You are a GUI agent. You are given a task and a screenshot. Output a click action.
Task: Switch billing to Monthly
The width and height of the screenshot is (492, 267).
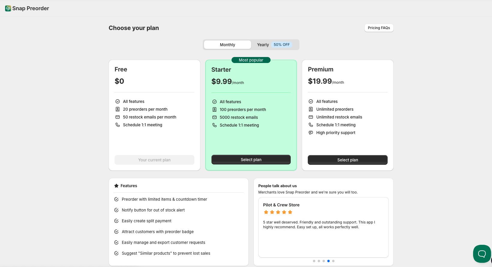click(x=227, y=45)
